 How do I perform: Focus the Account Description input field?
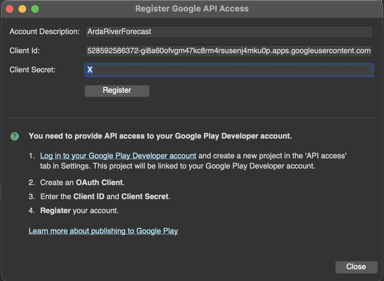229,32
